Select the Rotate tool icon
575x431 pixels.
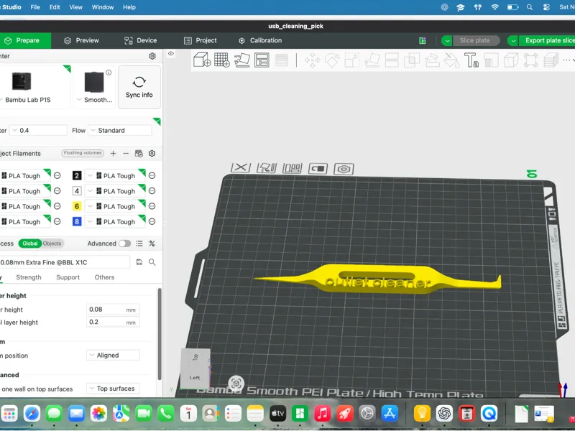click(332, 60)
